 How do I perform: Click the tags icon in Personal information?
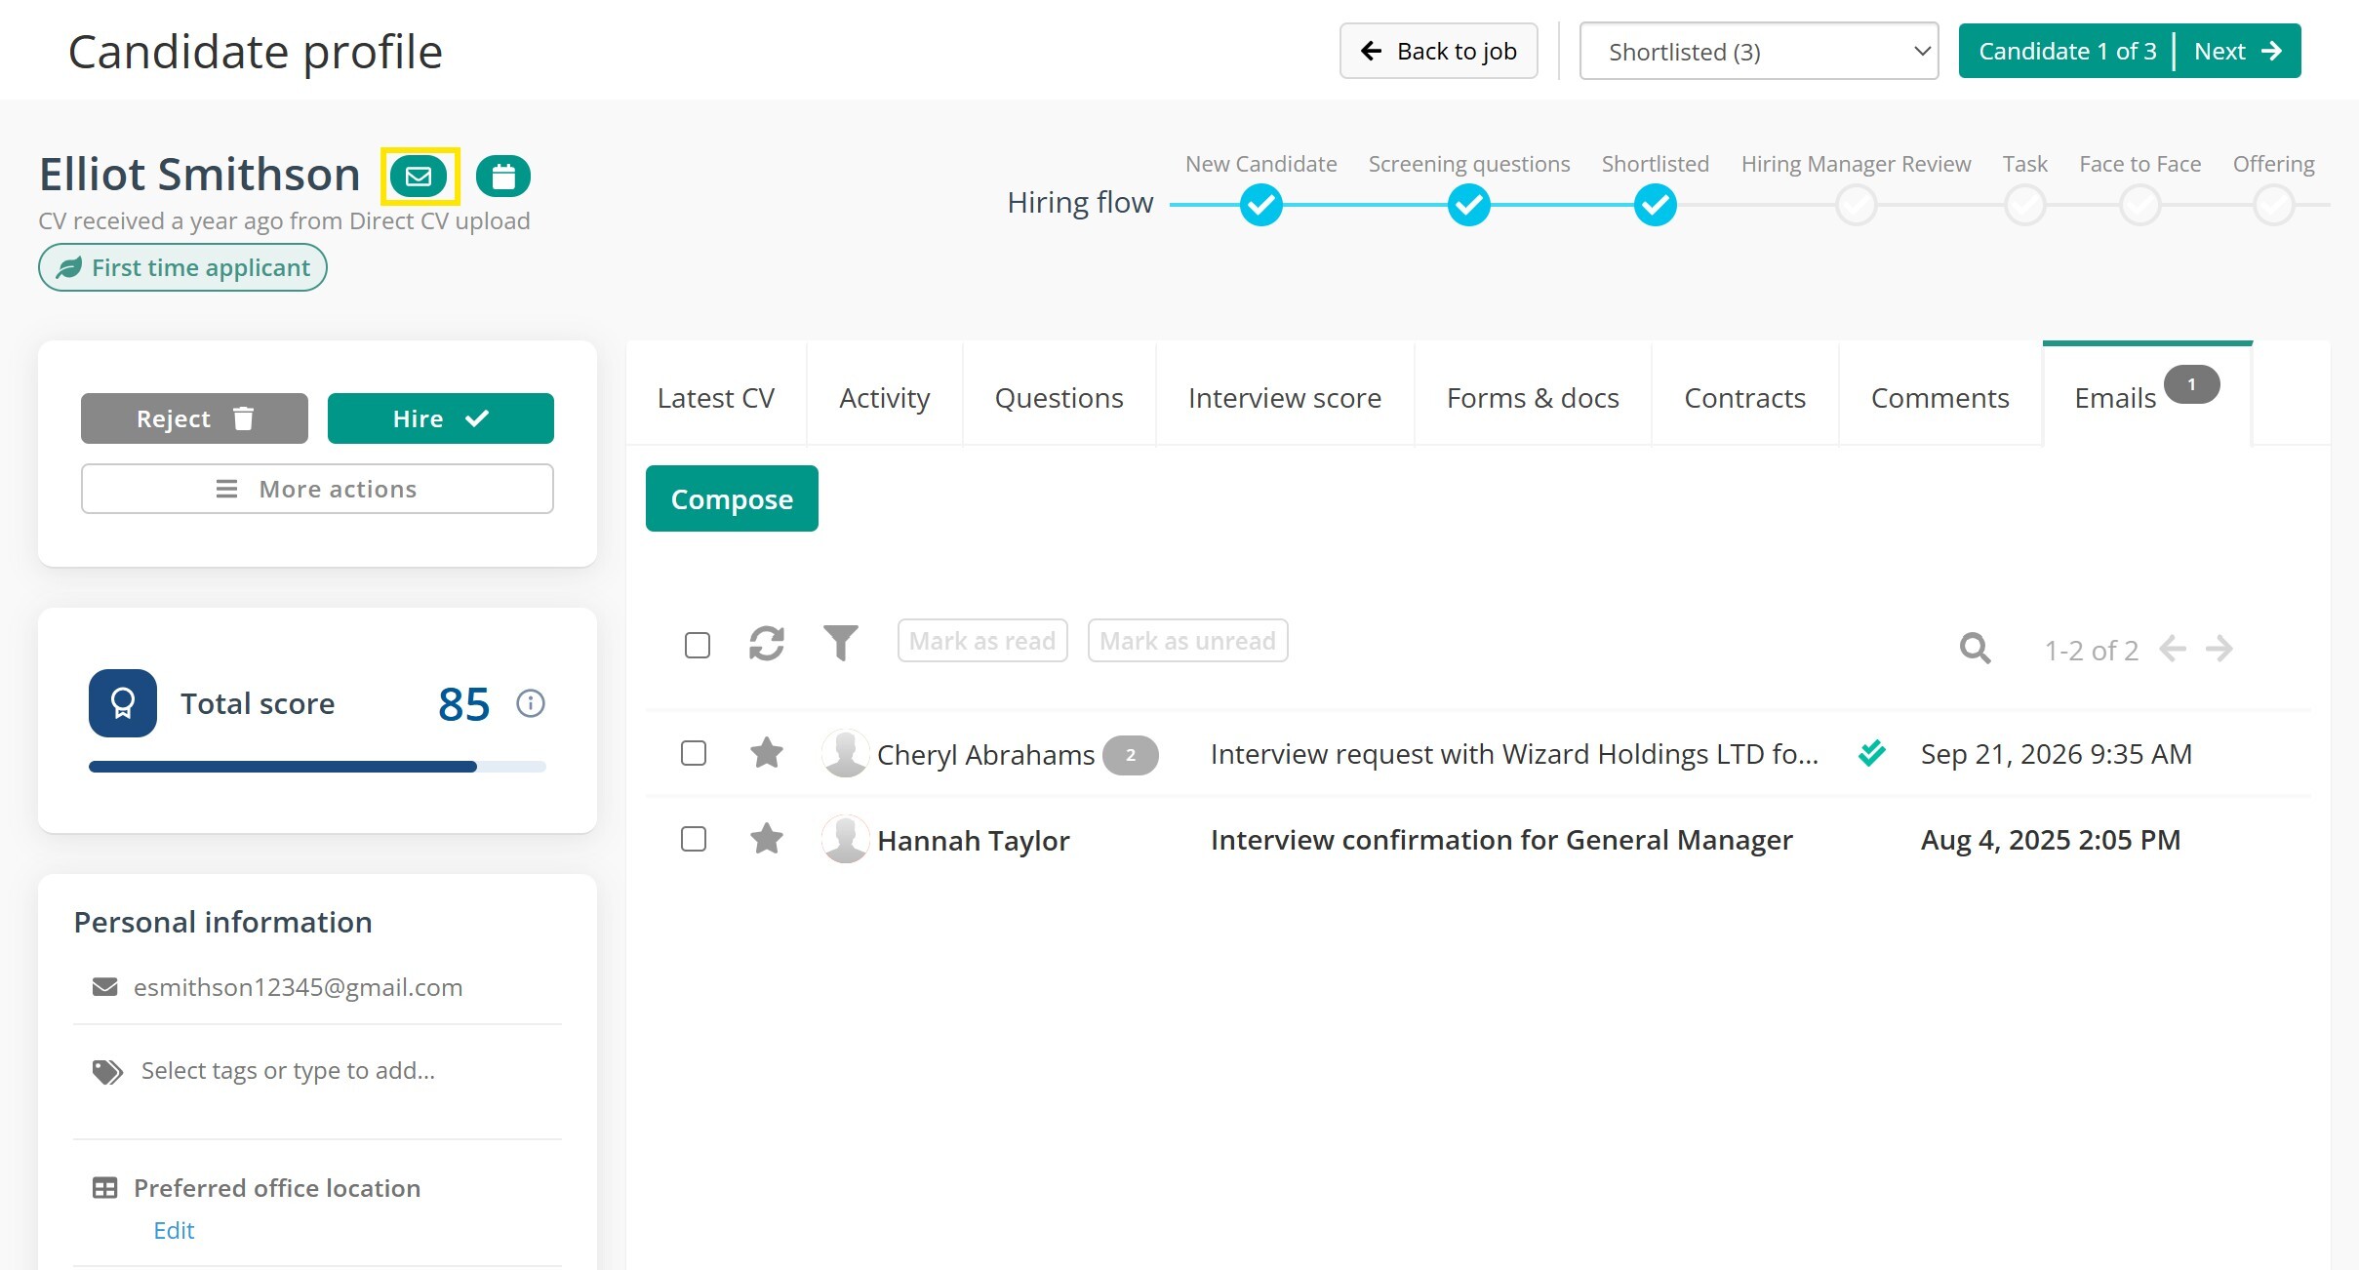107,1072
